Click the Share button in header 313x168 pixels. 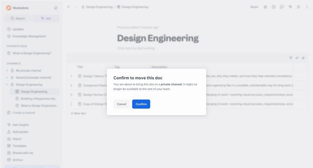tap(254, 7)
